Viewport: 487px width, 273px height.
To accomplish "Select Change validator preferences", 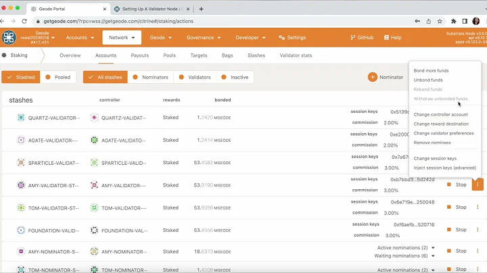I will [444, 133].
